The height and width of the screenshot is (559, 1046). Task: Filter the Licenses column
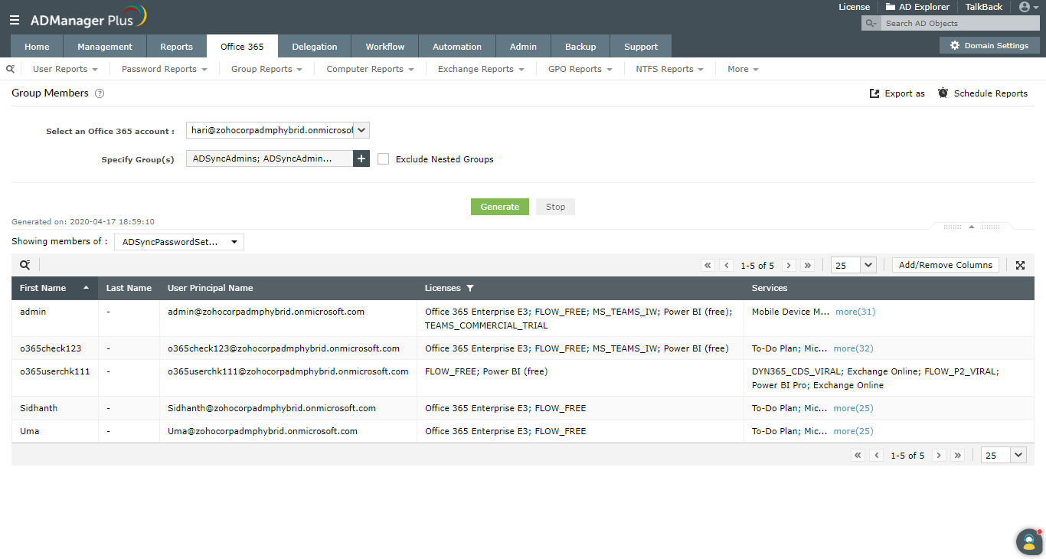[x=470, y=289]
